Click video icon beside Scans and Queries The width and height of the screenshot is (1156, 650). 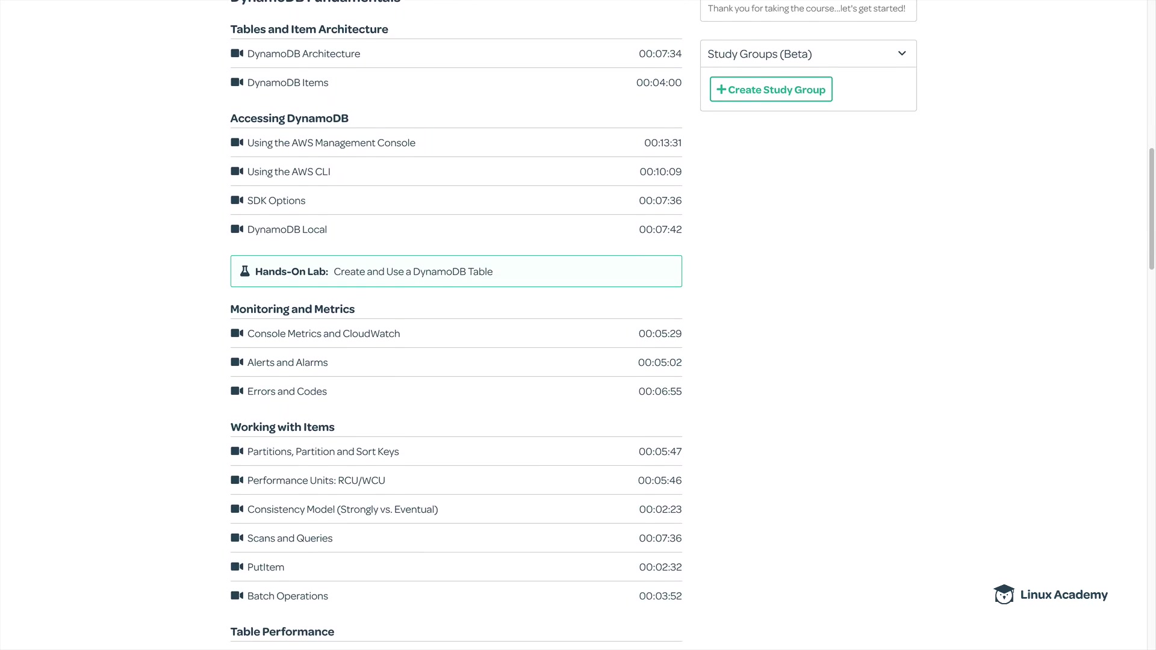pos(237,538)
